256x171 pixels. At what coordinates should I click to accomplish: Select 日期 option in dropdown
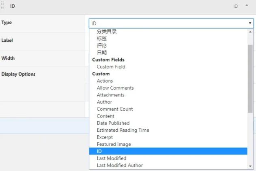[168, 53]
